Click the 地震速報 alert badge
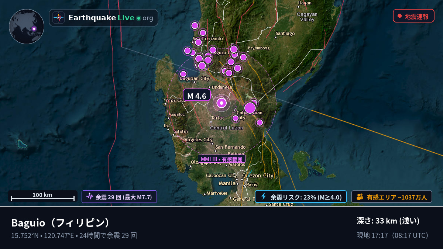Viewport: 443px width, 249px height. pyautogui.click(x=413, y=16)
